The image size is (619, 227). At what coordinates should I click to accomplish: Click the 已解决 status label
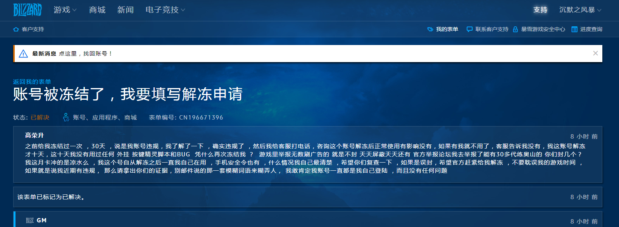tap(40, 118)
